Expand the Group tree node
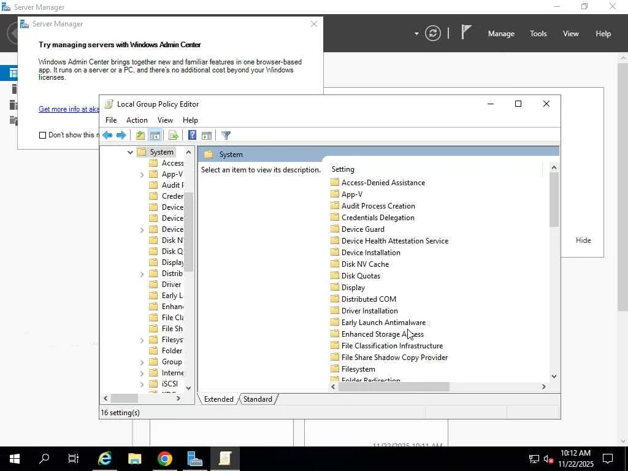The height and width of the screenshot is (471, 628). pos(142,362)
